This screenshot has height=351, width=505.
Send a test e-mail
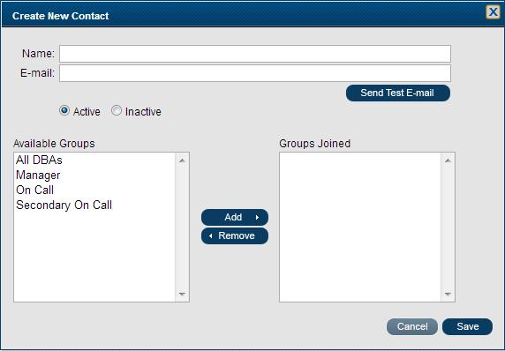(398, 93)
